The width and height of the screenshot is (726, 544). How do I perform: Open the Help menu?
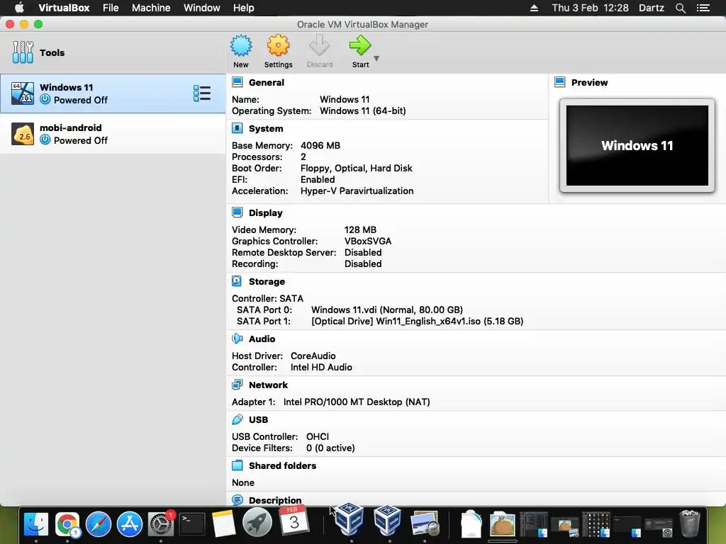coord(244,8)
